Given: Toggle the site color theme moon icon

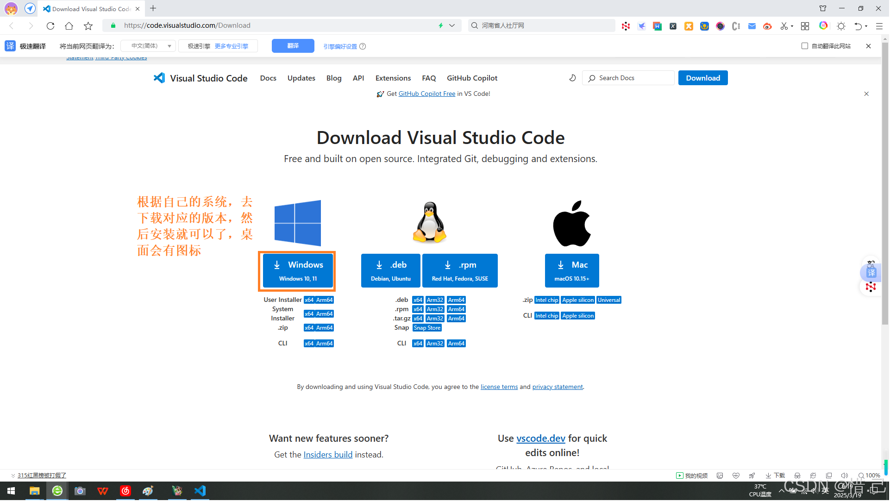Looking at the screenshot, I should tap(572, 78).
